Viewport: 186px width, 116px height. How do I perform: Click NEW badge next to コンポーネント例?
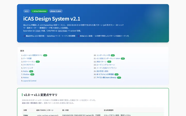pyautogui.click(x=113, y=55)
